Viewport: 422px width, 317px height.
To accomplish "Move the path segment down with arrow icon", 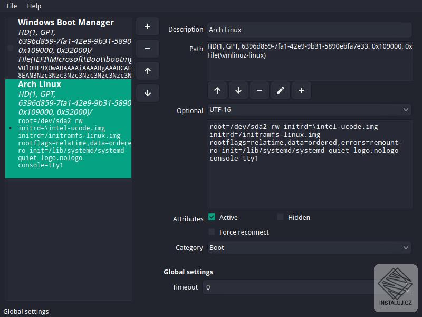I will [238, 90].
